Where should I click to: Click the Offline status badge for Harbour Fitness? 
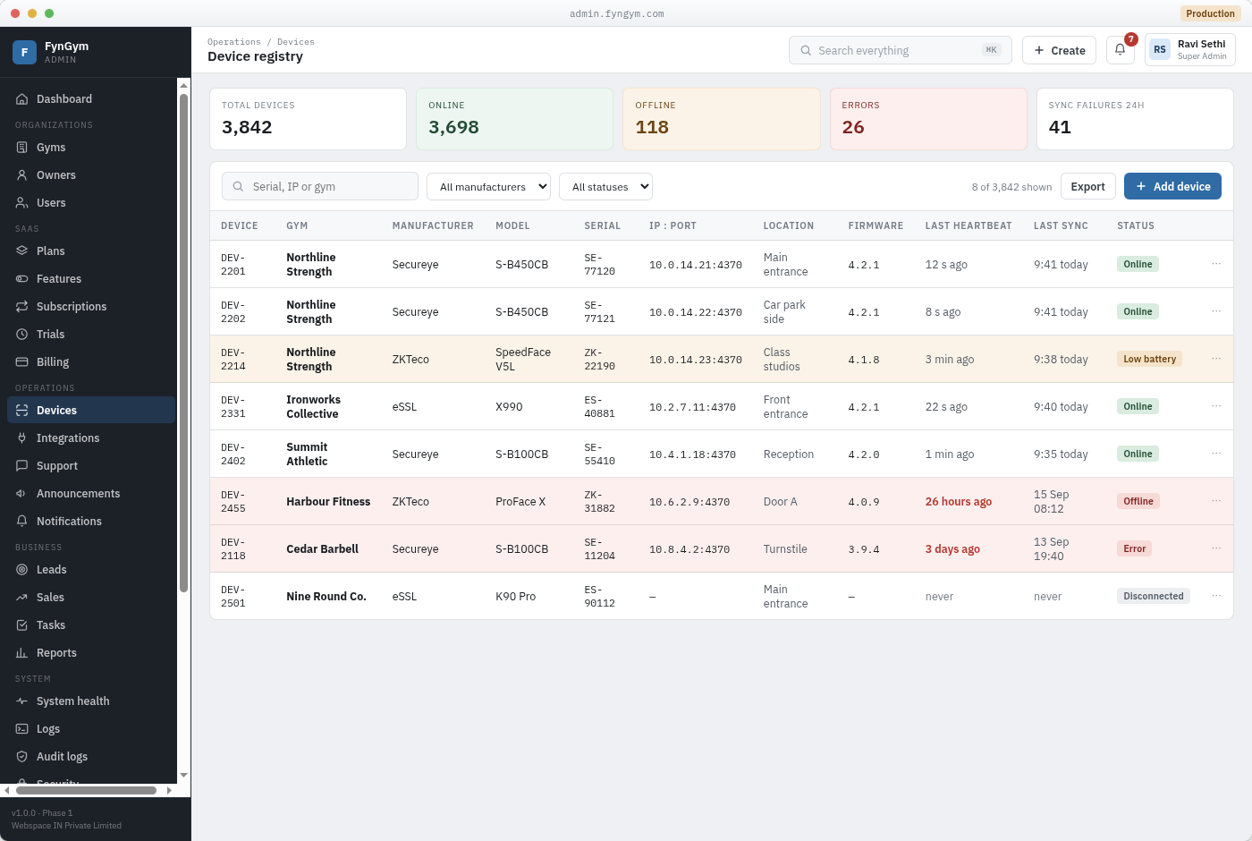(x=1138, y=501)
